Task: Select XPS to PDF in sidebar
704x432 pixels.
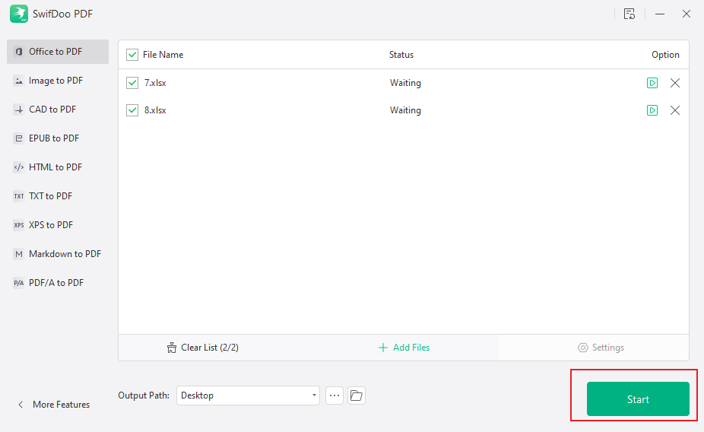Action: pyautogui.click(x=58, y=225)
